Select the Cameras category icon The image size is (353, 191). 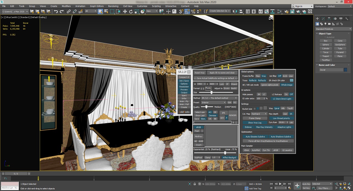(329, 24)
